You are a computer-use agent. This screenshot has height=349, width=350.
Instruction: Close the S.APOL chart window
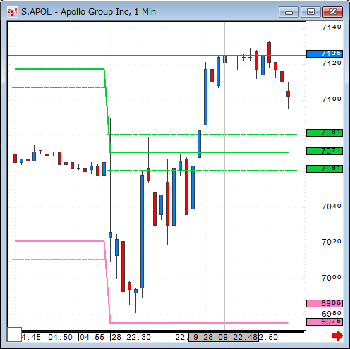tap(332, 12)
